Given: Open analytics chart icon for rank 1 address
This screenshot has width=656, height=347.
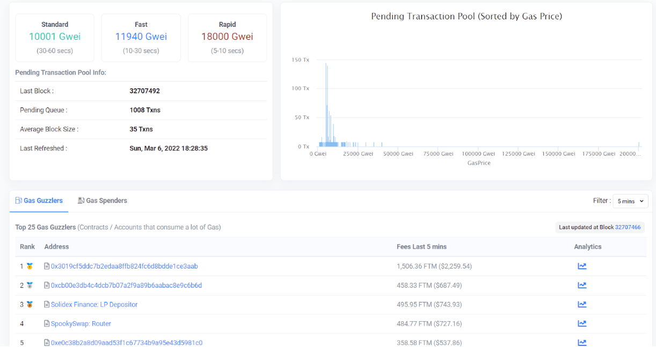Looking at the screenshot, I should pos(582,266).
